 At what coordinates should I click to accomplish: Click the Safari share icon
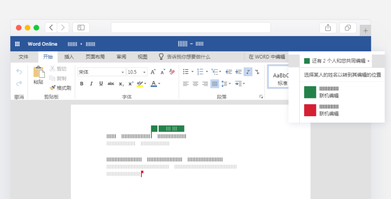tap(328, 27)
